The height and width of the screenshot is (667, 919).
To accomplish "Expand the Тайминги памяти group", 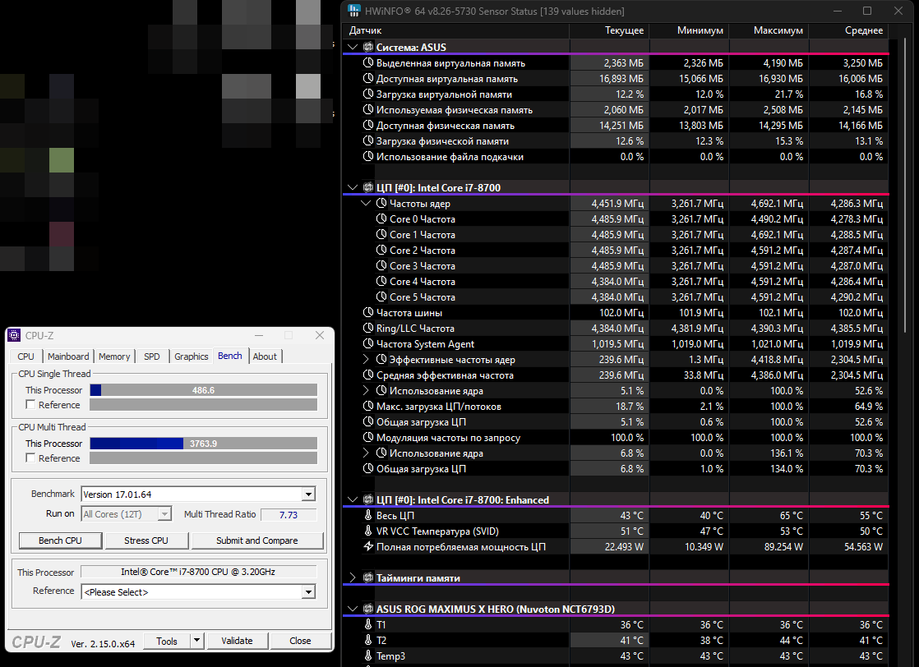I will [353, 577].
